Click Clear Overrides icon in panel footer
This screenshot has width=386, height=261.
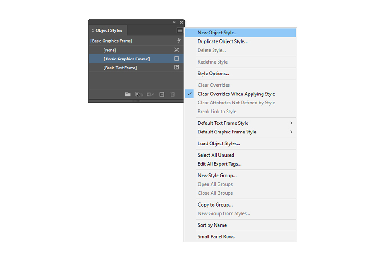[139, 94]
